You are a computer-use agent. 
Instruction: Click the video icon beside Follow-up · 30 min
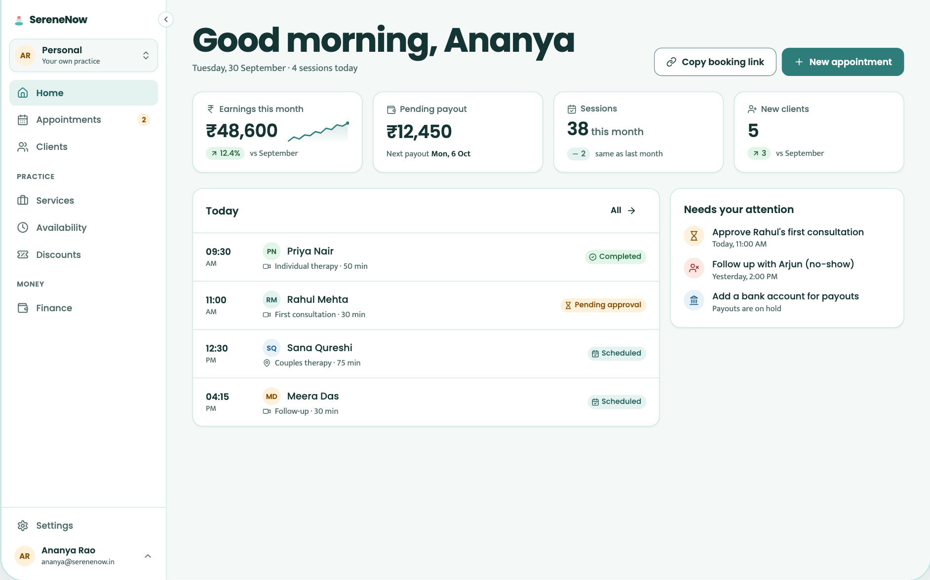(267, 411)
